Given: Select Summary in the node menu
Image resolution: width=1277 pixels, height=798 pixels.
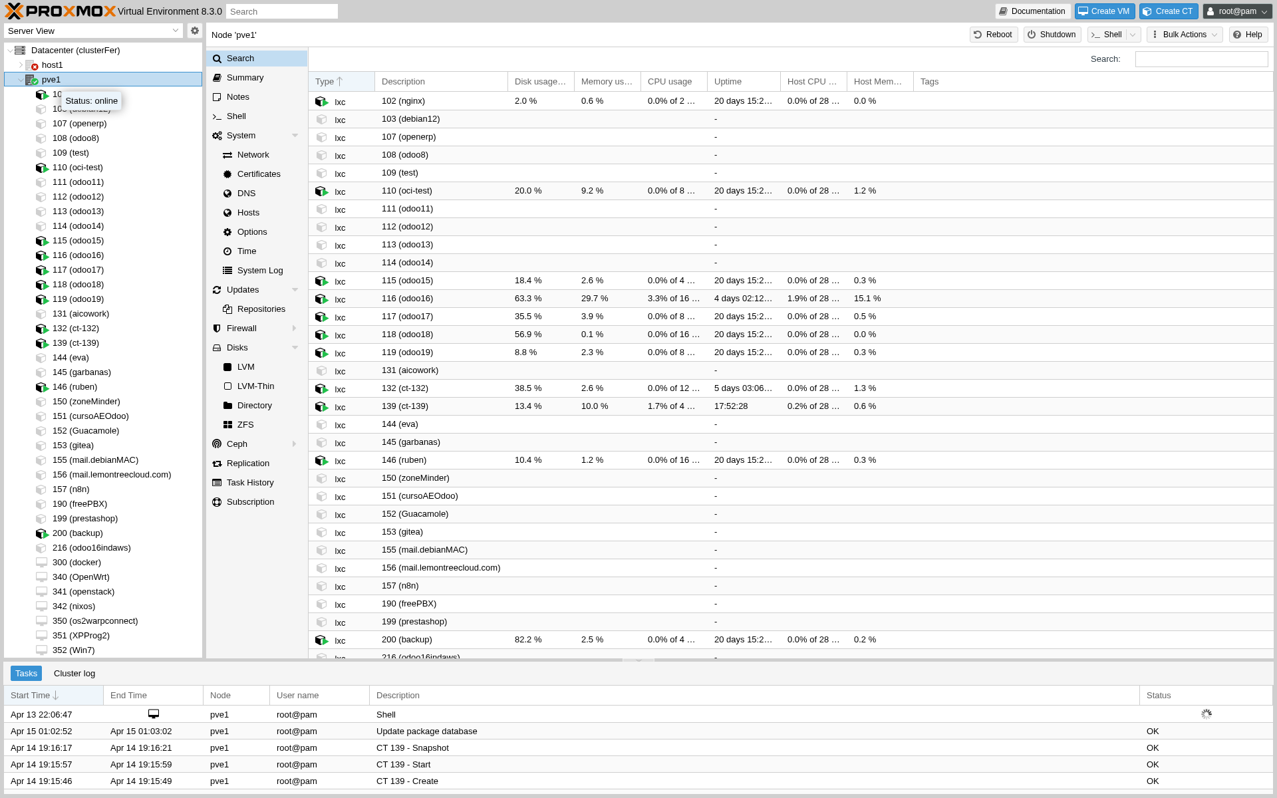Looking at the screenshot, I should [x=245, y=78].
